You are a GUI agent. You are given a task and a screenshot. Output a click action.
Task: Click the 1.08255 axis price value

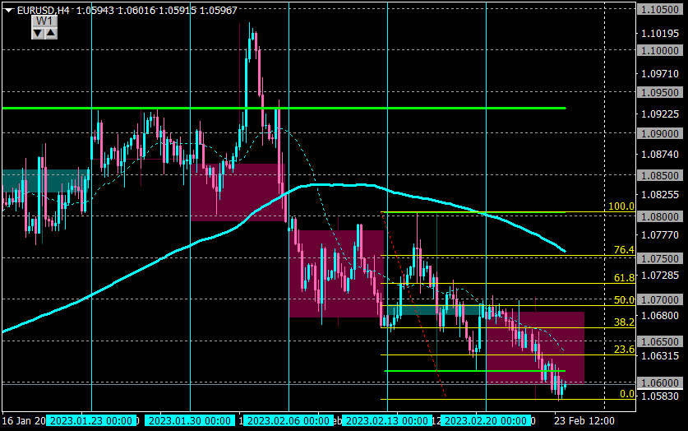[x=660, y=194]
